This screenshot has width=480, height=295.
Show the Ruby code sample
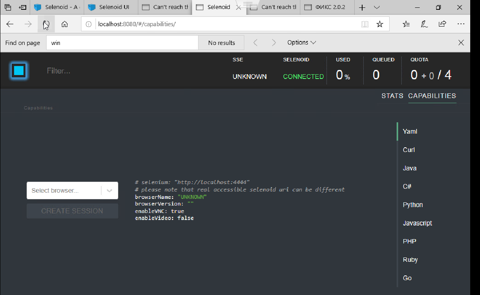pos(410,259)
